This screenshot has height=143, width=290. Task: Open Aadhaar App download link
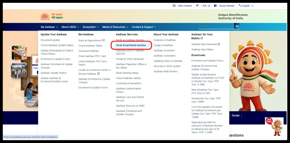(204, 44)
